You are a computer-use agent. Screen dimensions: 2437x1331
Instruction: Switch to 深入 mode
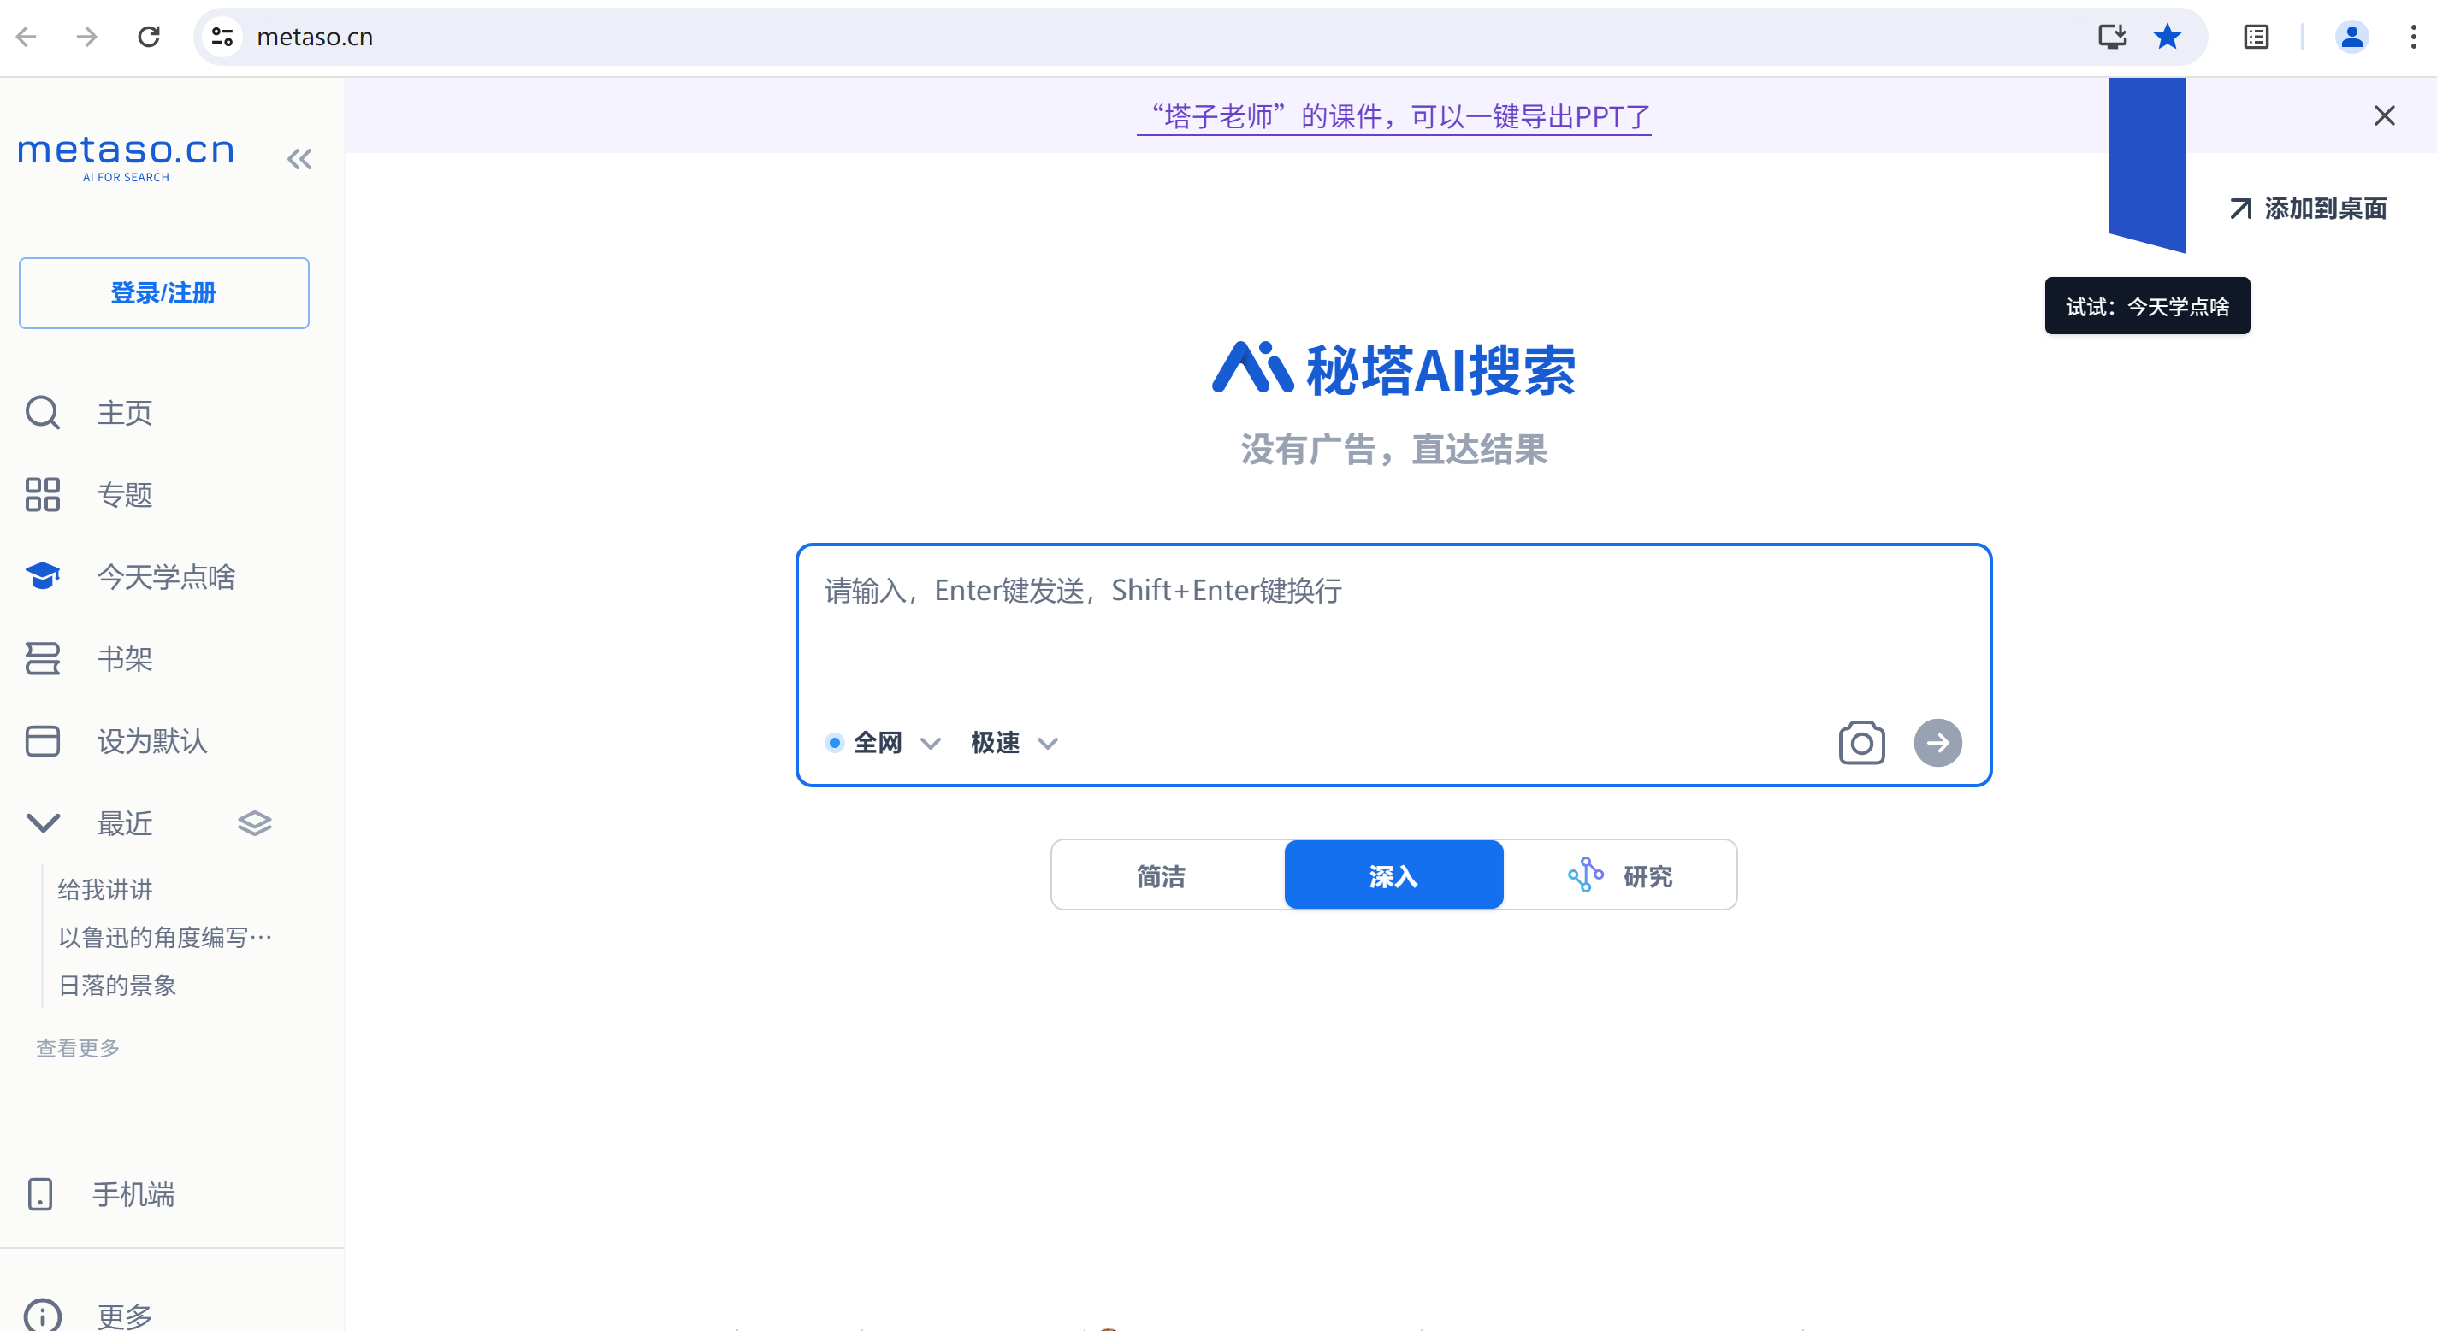1393,875
